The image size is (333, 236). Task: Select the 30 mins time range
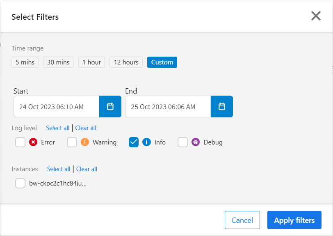tap(58, 62)
